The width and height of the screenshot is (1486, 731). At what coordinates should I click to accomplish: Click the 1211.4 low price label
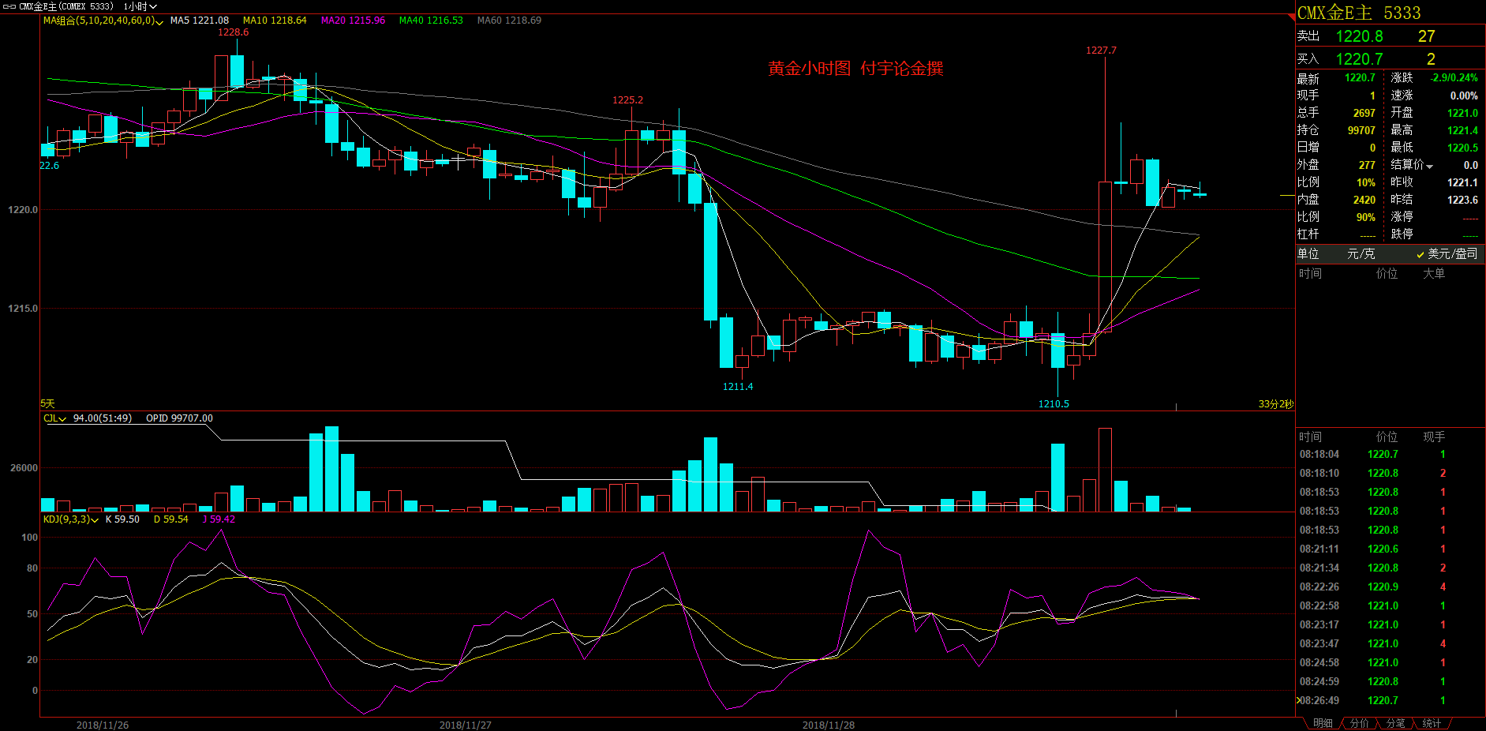(738, 387)
